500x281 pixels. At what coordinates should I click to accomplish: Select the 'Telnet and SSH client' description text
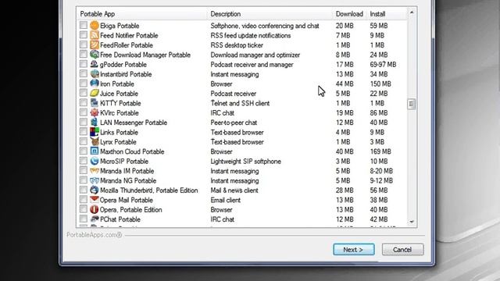[x=240, y=103]
